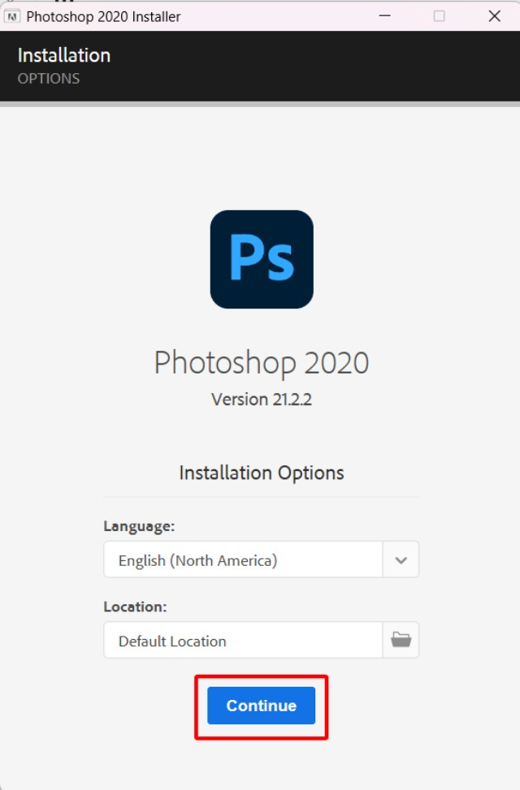Image resolution: width=520 pixels, height=790 pixels.
Task: Click the Photoshop Ps logo
Action: pyautogui.click(x=261, y=258)
